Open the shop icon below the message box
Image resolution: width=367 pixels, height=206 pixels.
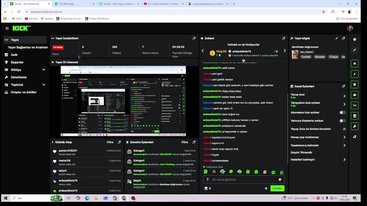pos(206,188)
